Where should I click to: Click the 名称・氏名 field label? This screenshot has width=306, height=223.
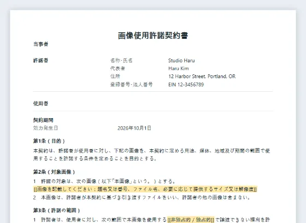coord(121,60)
